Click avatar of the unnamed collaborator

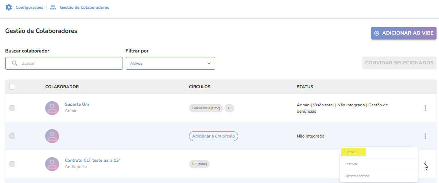tap(52, 136)
